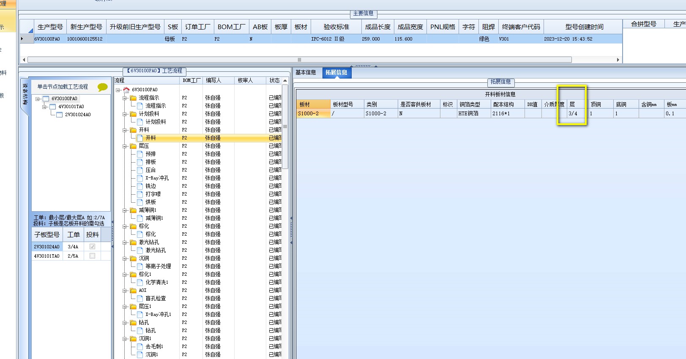
Task: Switch to the 基本信息 tab
Action: click(x=306, y=72)
